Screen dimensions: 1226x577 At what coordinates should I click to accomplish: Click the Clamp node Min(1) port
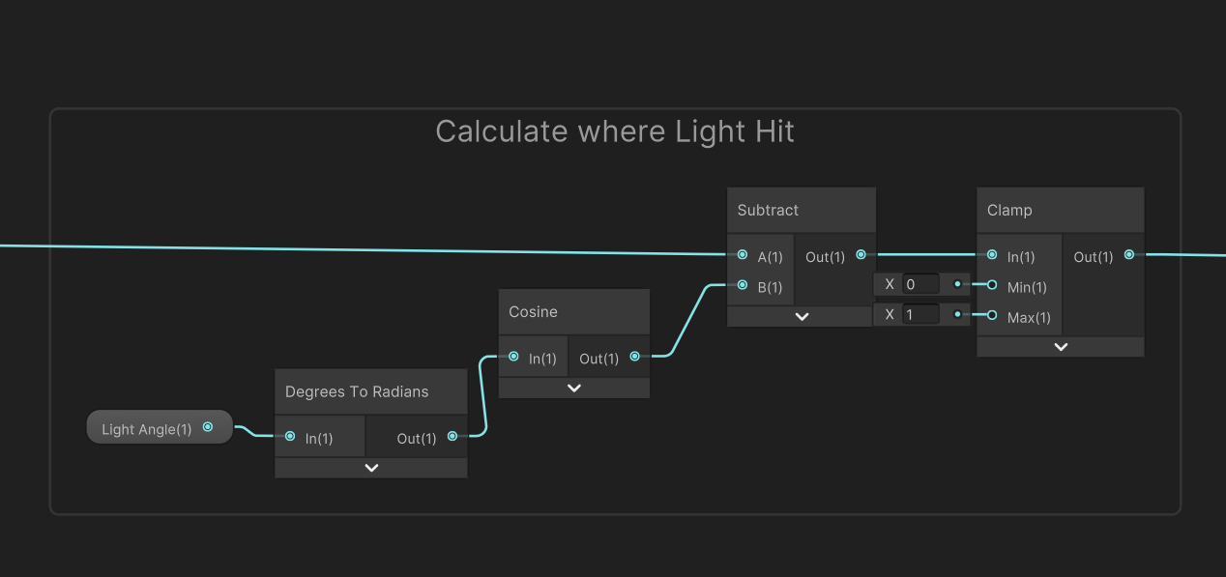992,285
